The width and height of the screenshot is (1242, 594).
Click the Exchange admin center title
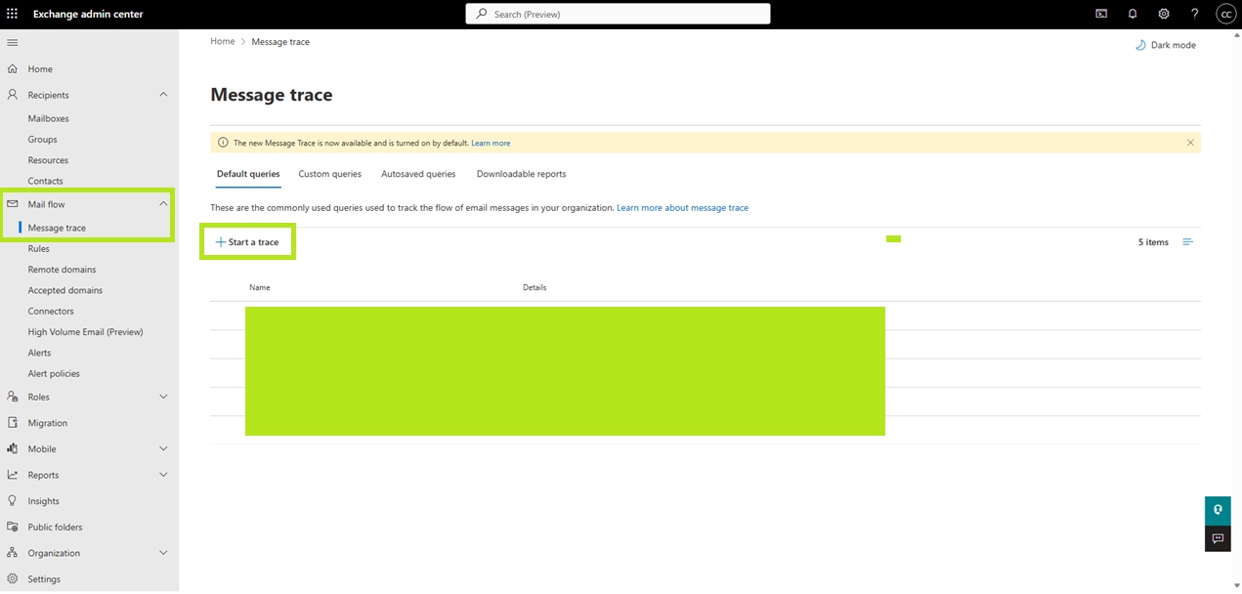coord(88,14)
